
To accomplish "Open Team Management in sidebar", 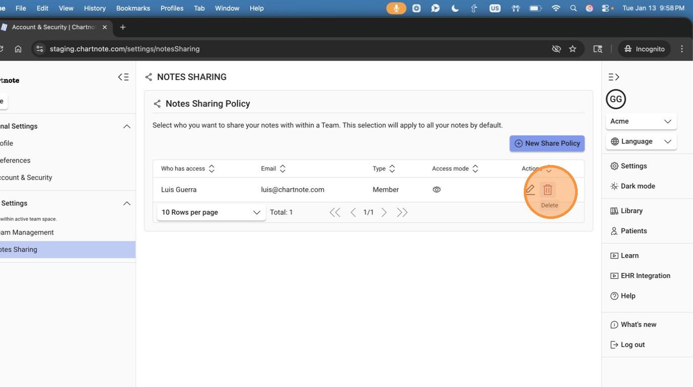I will [27, 233].
